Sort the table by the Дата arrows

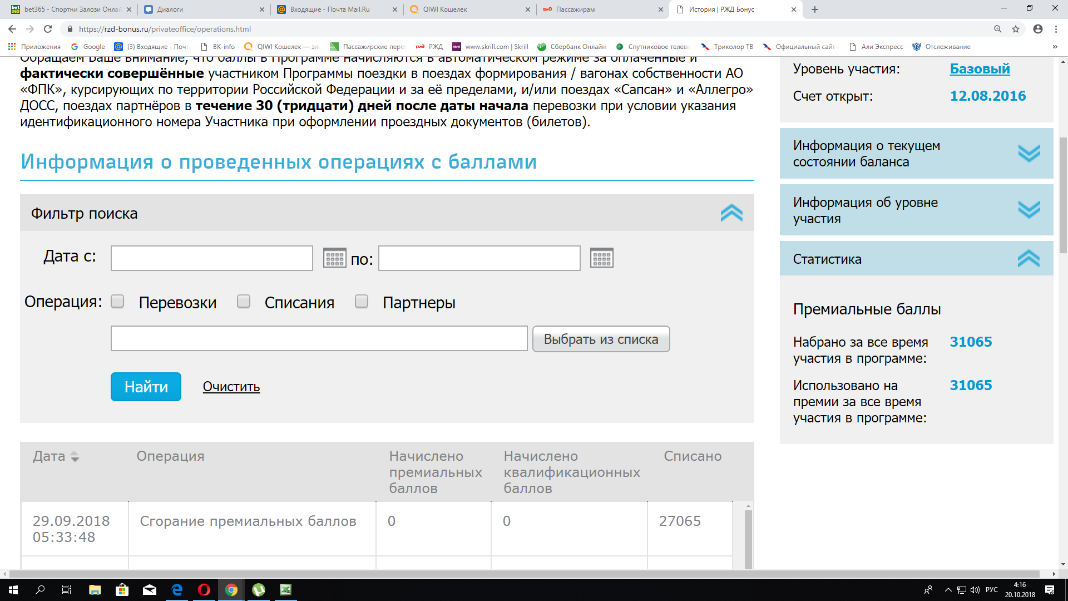[75, 457]
